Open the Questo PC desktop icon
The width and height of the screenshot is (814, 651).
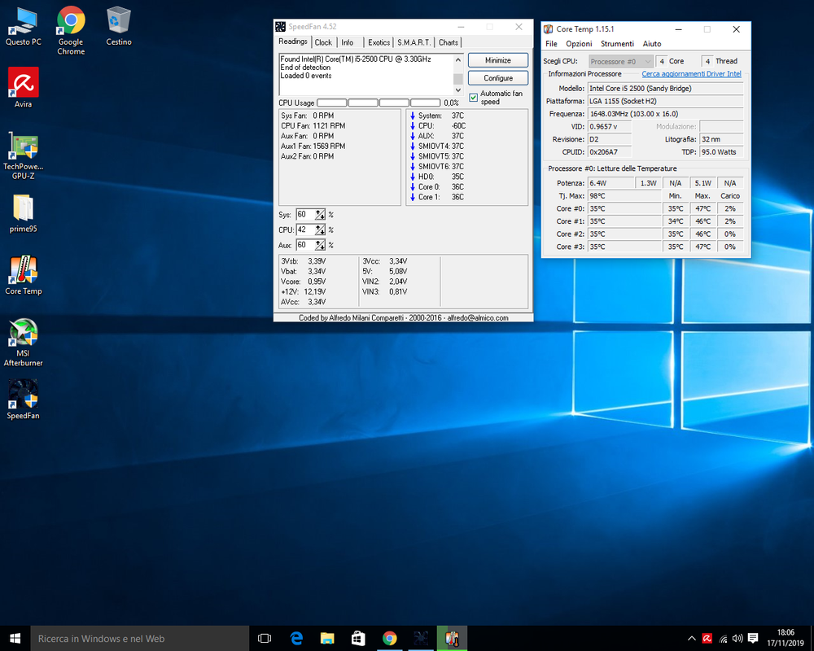24,27
